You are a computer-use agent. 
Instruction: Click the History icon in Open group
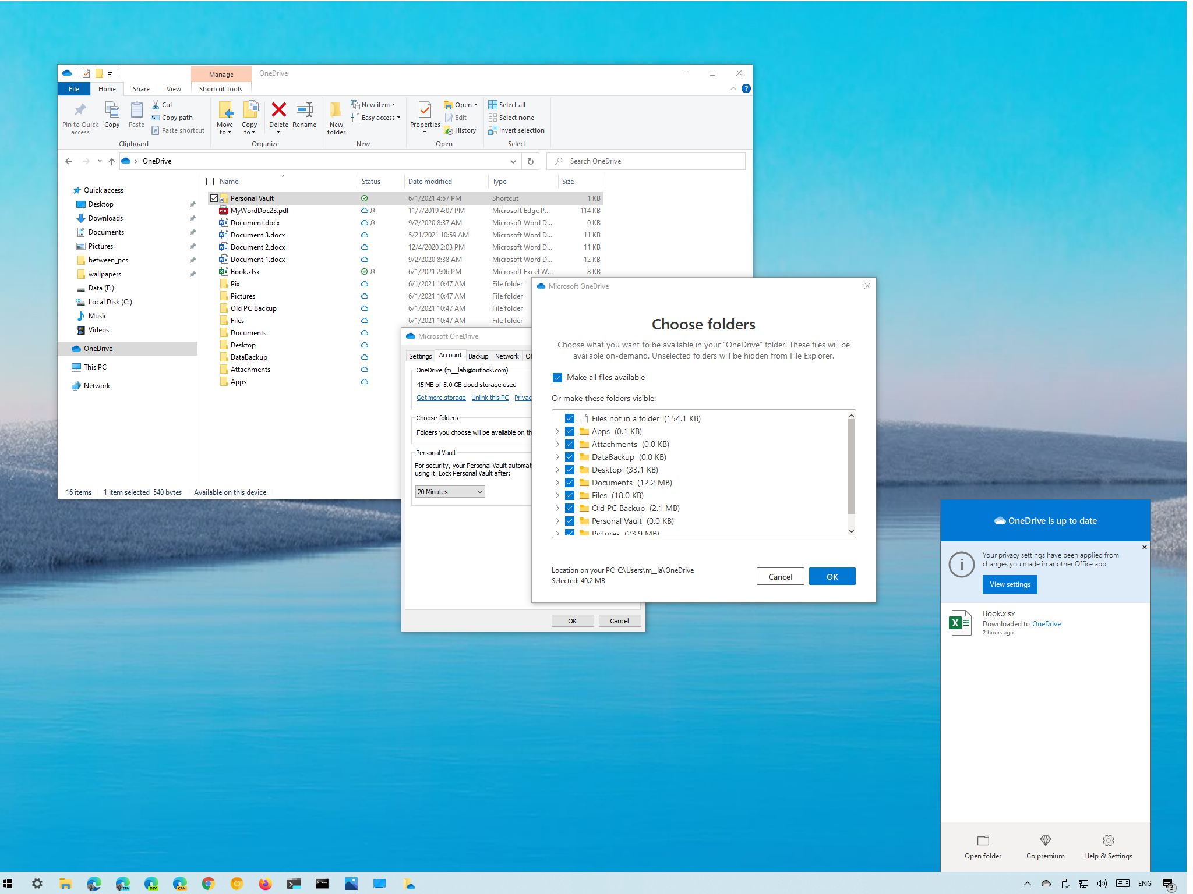click(461, 130)
